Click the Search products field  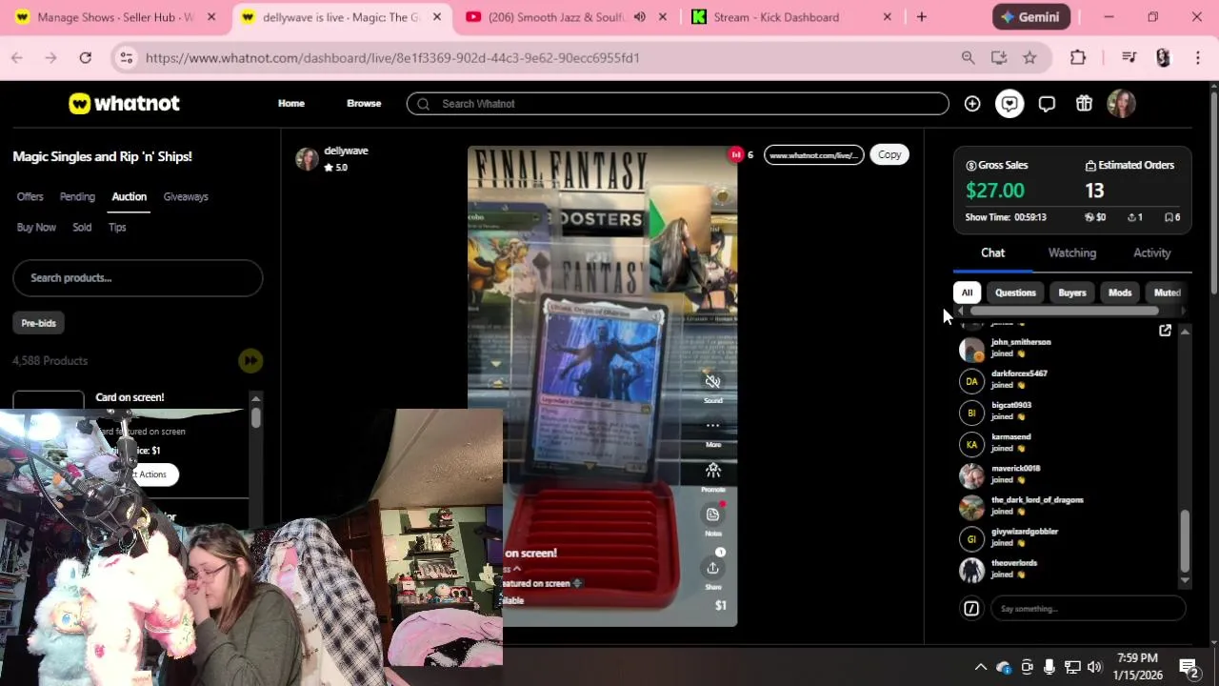coord(137,278)
